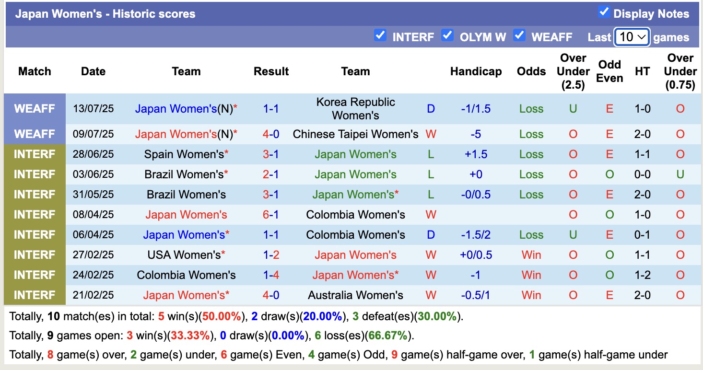Open the 1-2 result of USA match
The height and width of the screenshot is (370, 703).
pyautogui.click(x=271, y=255)
